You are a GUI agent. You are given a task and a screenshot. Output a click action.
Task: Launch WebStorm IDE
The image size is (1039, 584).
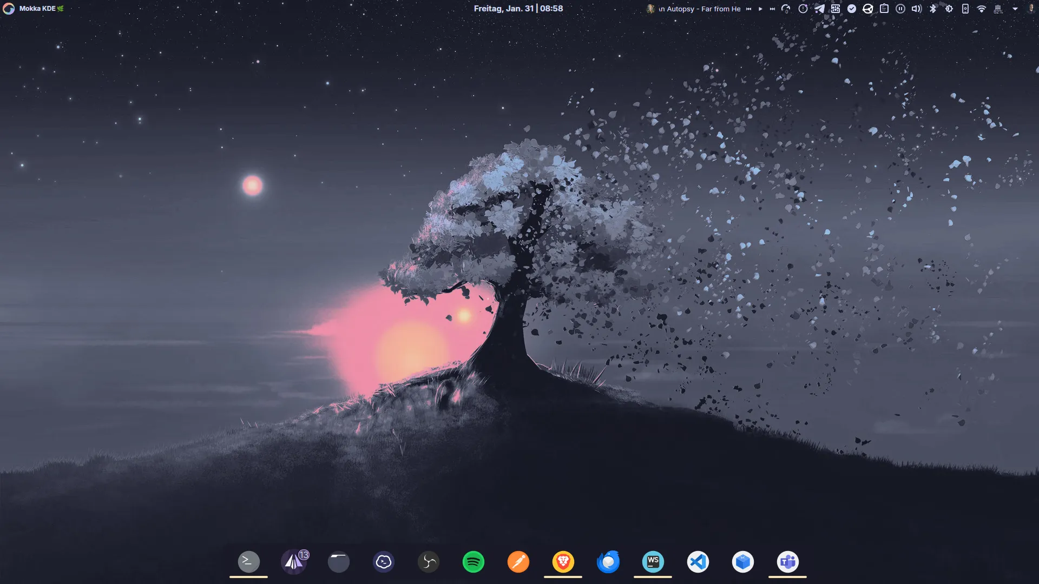653,562
